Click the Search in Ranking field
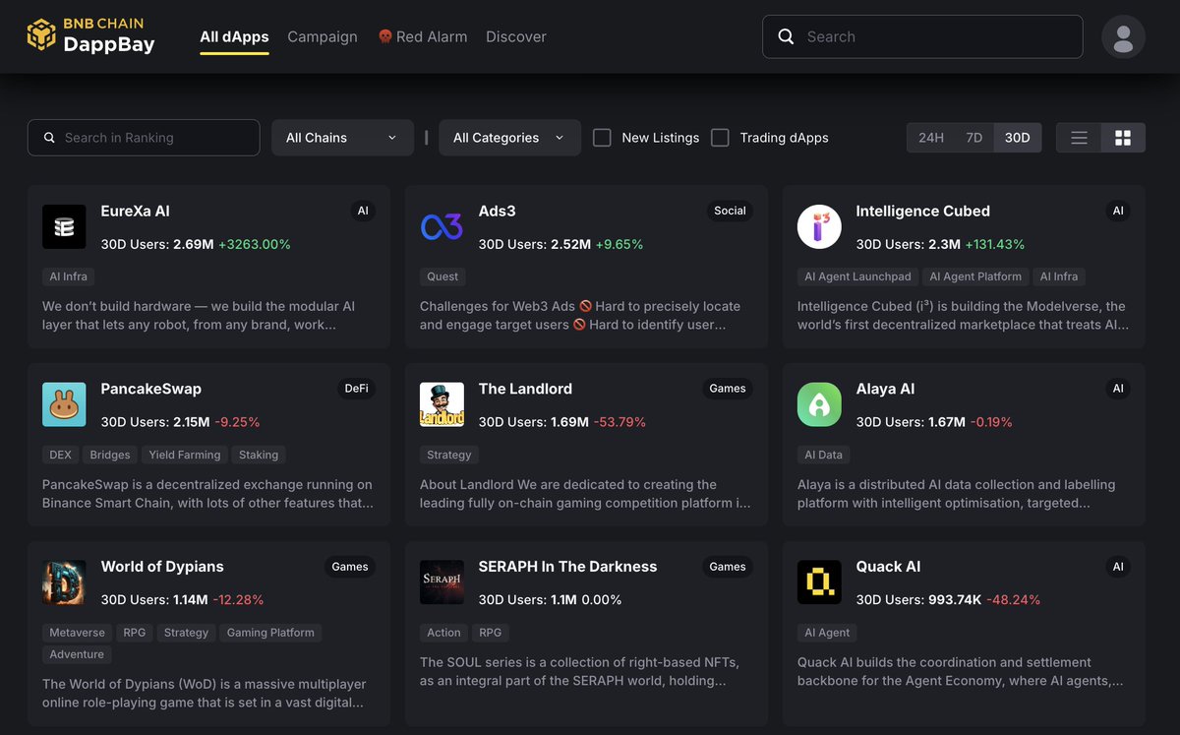The image size is (1180, 735). (x=144, y=138)
